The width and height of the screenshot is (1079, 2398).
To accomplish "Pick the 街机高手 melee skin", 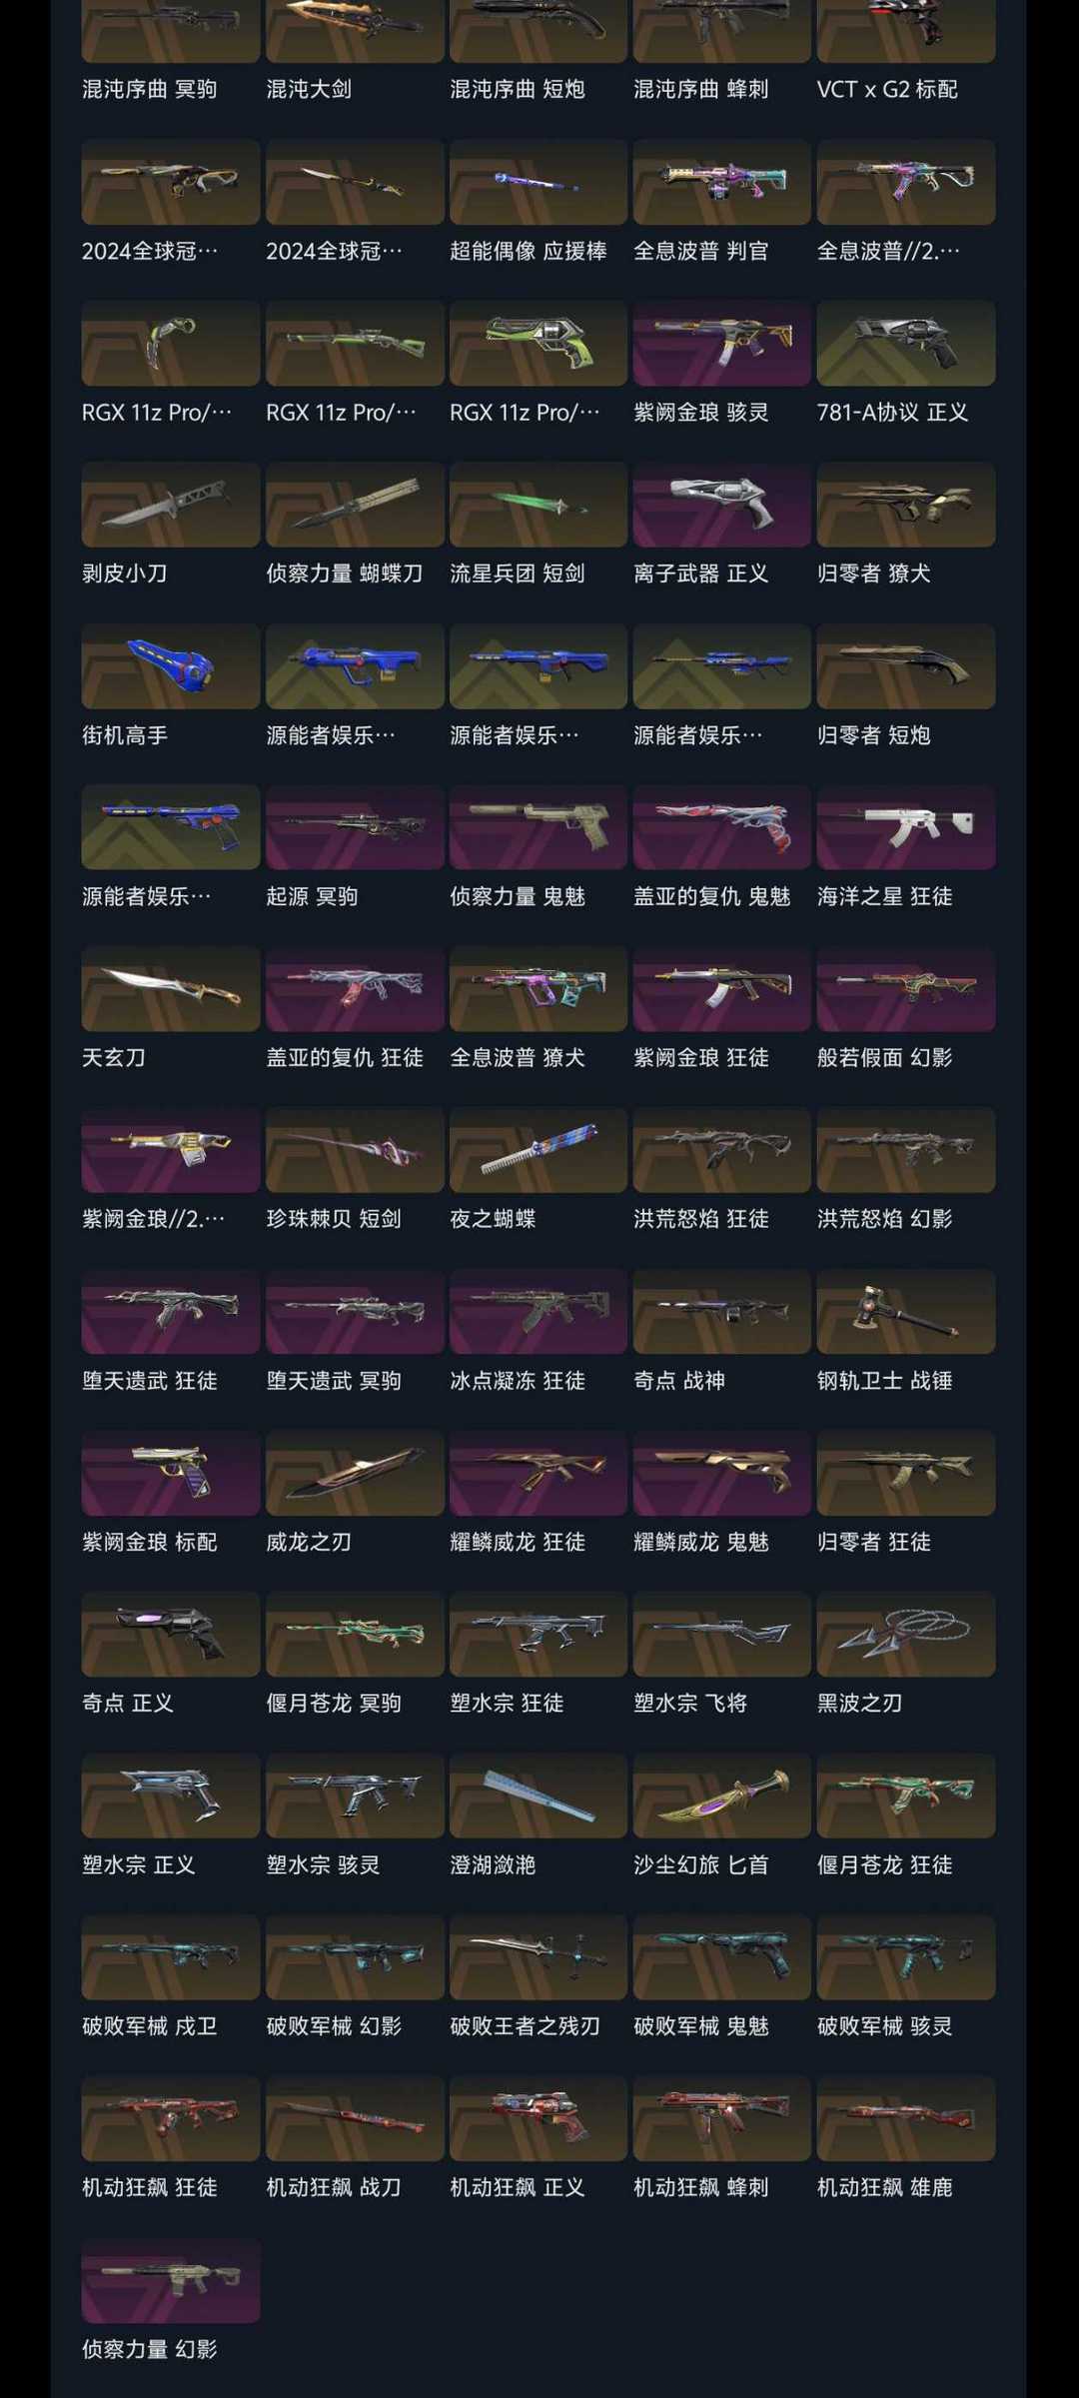I will [171, 666].
